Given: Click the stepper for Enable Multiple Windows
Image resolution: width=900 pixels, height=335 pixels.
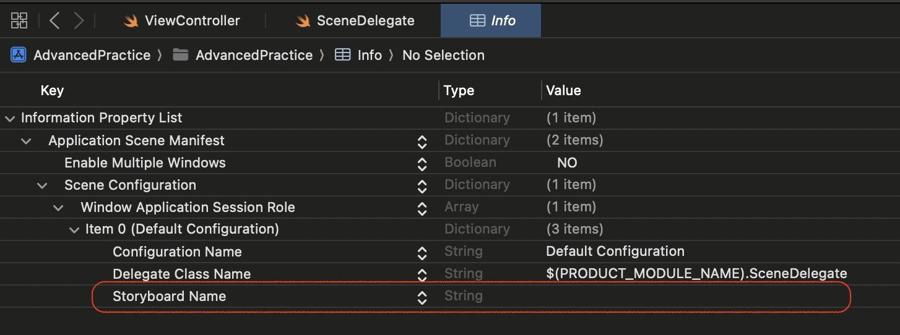Looking at the screenshot, I should pos(422,164).
